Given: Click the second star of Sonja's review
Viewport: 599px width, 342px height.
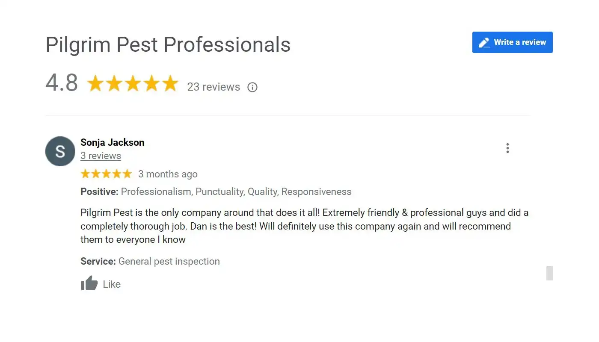Looking at the screenshot, I should [96, 174].
